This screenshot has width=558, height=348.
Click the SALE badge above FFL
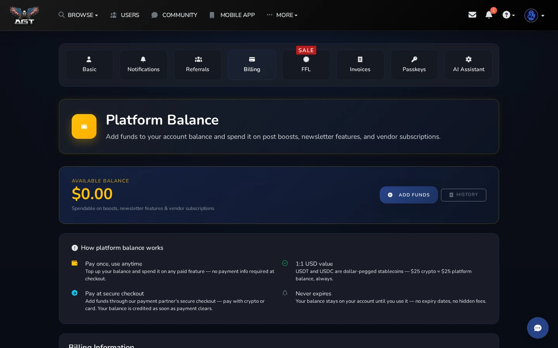306,50
